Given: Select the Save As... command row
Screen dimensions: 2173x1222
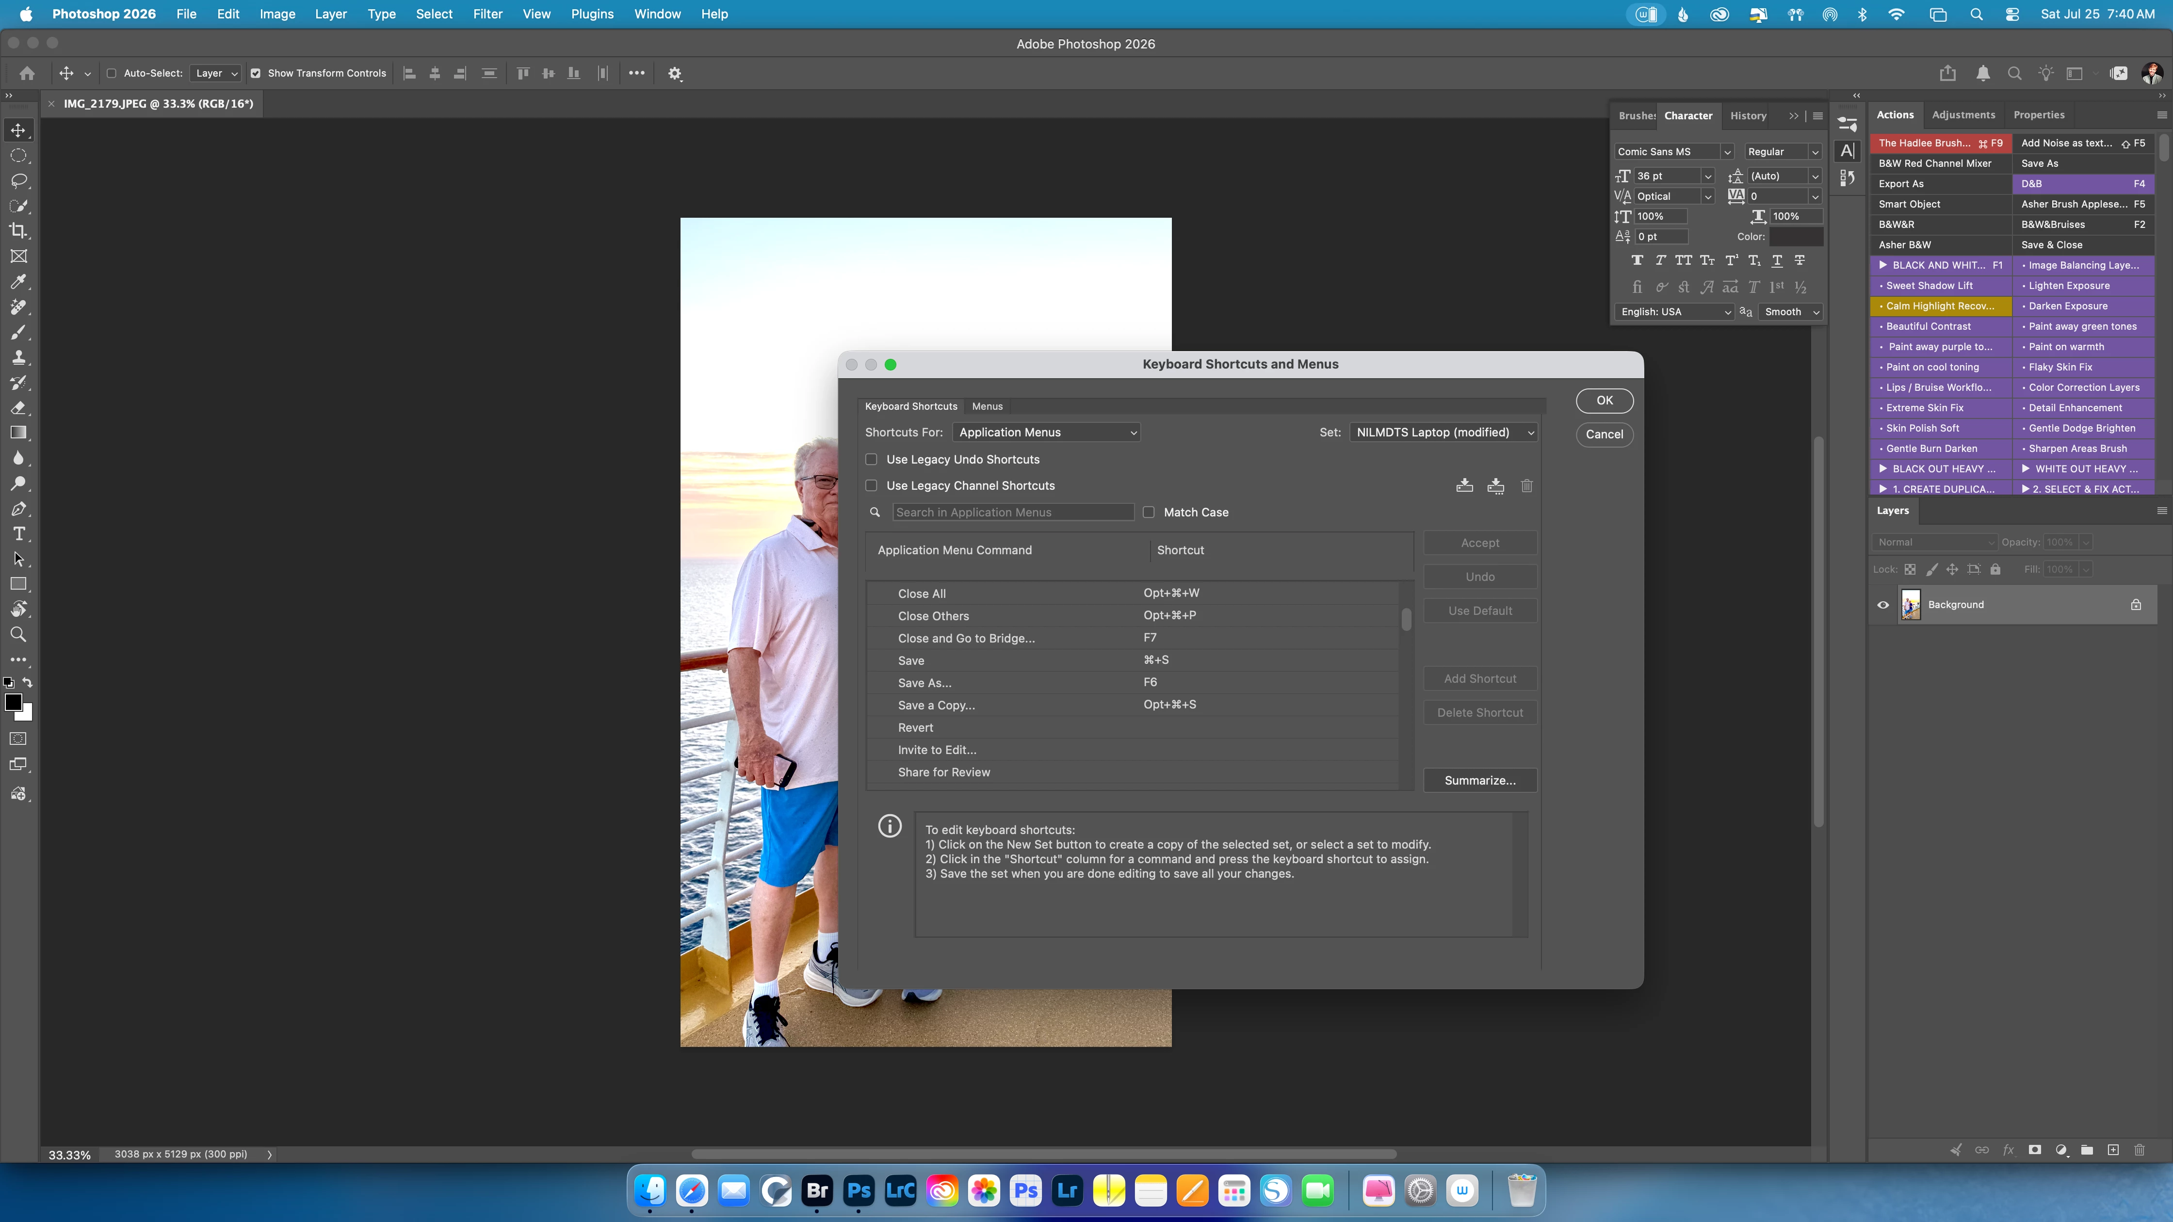Looking at the screenshot, I should (1133, 683).
